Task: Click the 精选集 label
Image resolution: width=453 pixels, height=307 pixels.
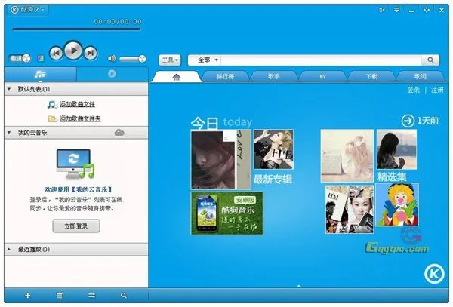Action: point(391,177)
